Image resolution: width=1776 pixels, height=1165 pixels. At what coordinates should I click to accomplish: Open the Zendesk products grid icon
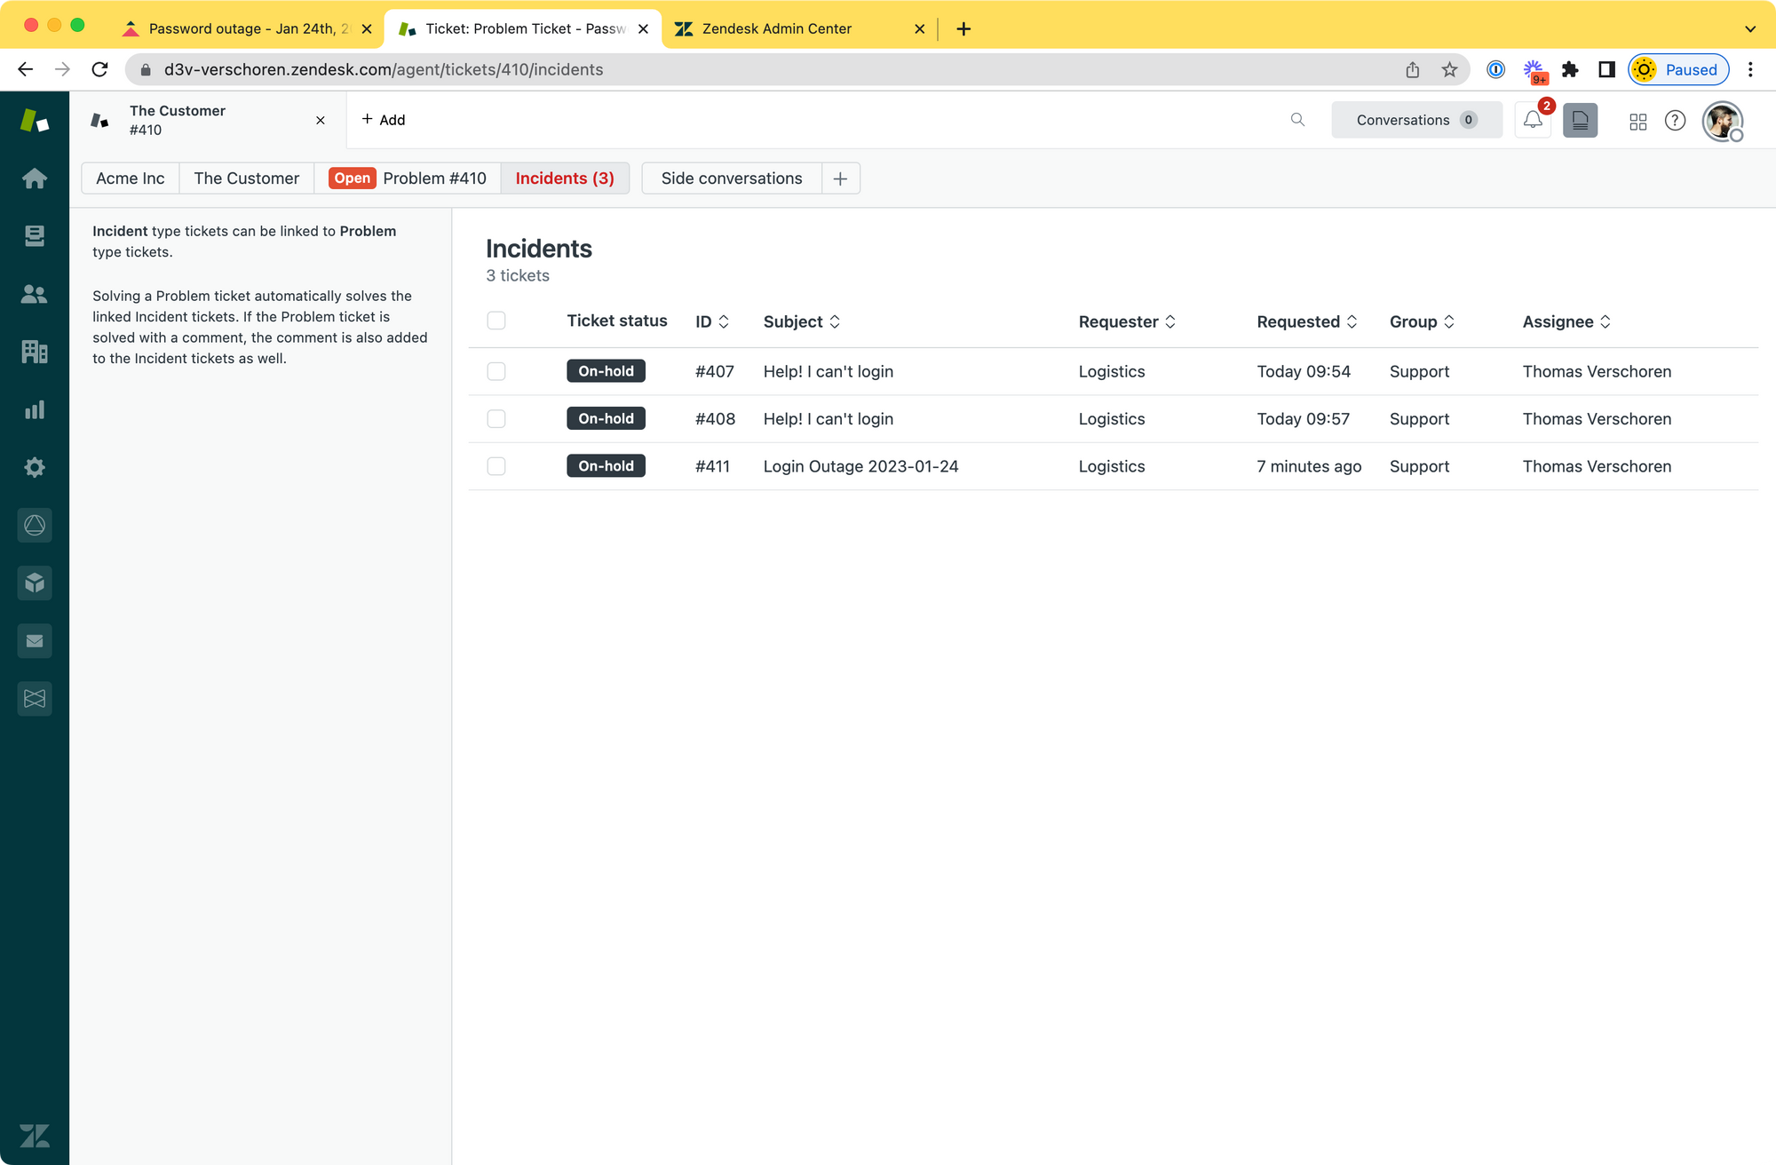click(x=1638, y=121)
